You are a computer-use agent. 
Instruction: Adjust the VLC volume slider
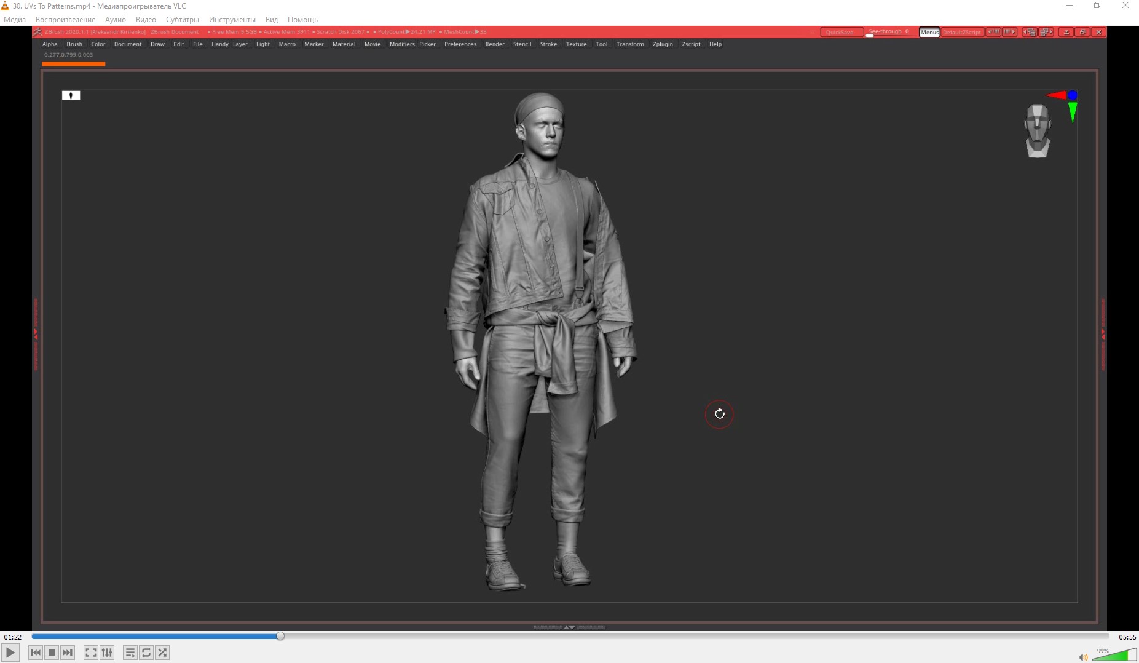(x=1114, y=654)
